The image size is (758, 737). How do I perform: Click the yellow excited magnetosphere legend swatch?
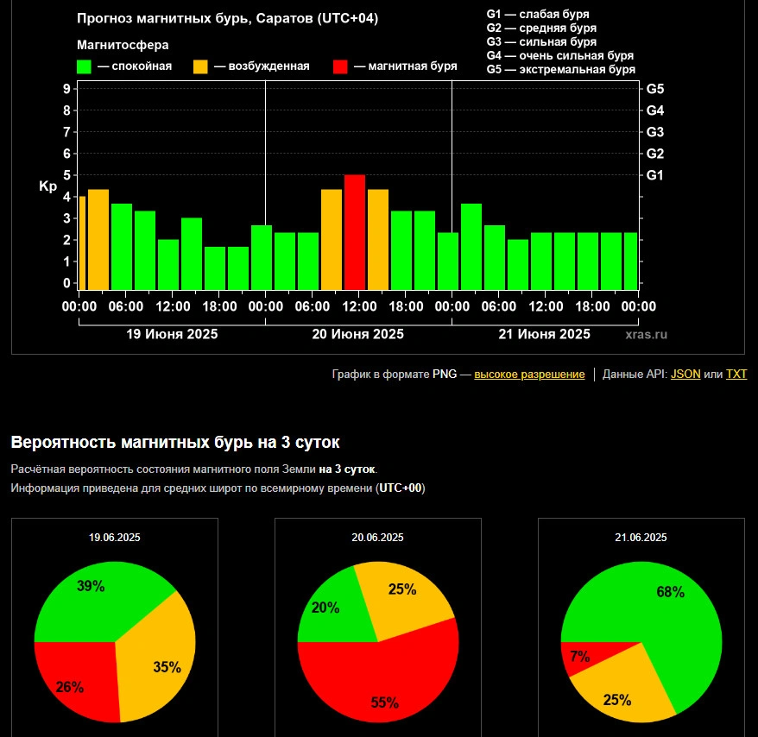200,66
